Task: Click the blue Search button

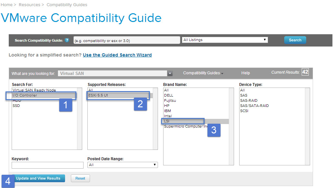Action: [295, 40]
